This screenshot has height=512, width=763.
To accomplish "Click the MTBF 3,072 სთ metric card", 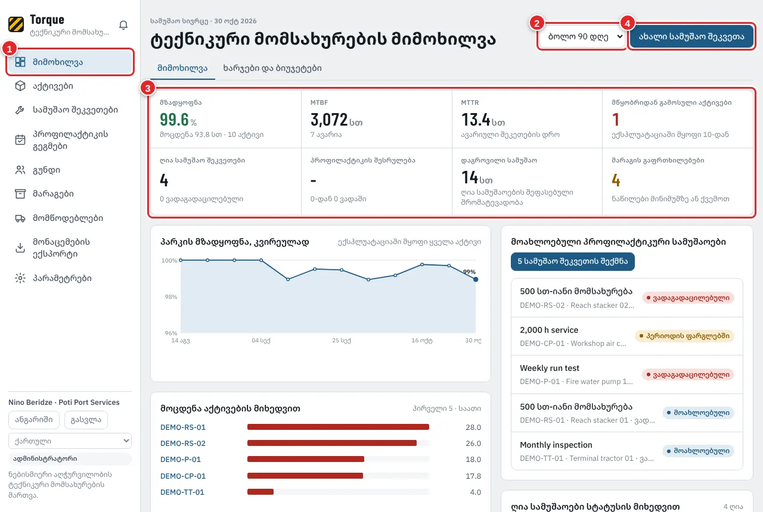I will [x=377, y=119].
